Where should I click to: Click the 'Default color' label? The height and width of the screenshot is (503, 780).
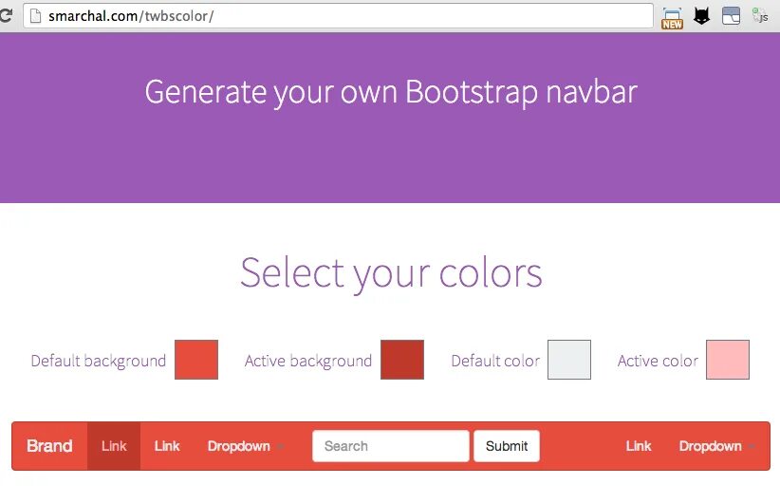coord(495,361)
